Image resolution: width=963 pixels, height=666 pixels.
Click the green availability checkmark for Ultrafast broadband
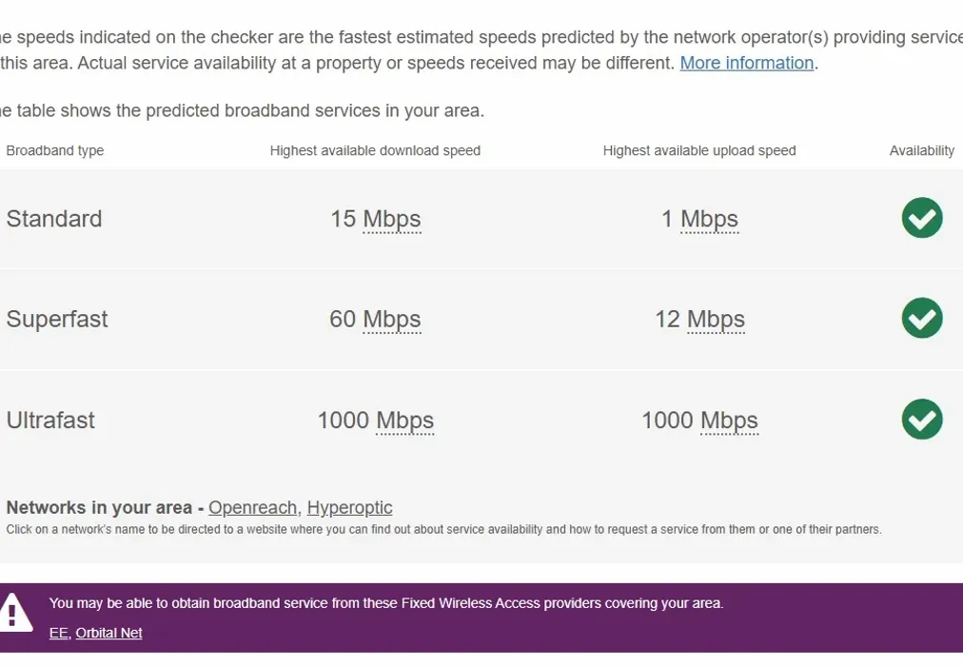coord(921,420)
